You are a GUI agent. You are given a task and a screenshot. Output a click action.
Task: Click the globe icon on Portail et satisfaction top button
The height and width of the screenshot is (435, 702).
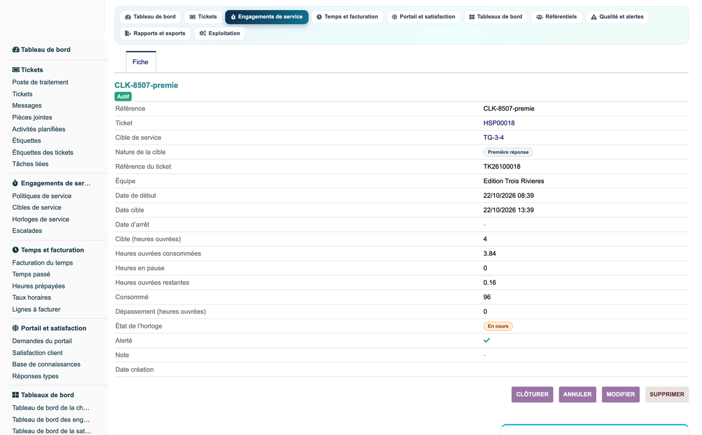tap(395, 17)
